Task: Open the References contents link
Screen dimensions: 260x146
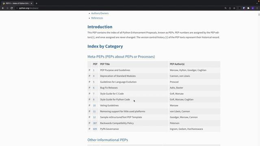Action: 97,18
